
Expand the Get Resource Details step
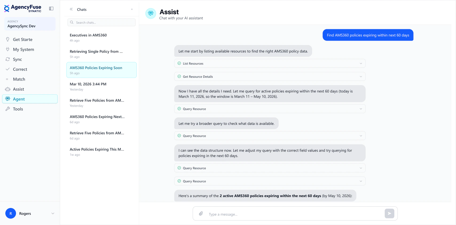pyautogui.click(x=270, y=76)
